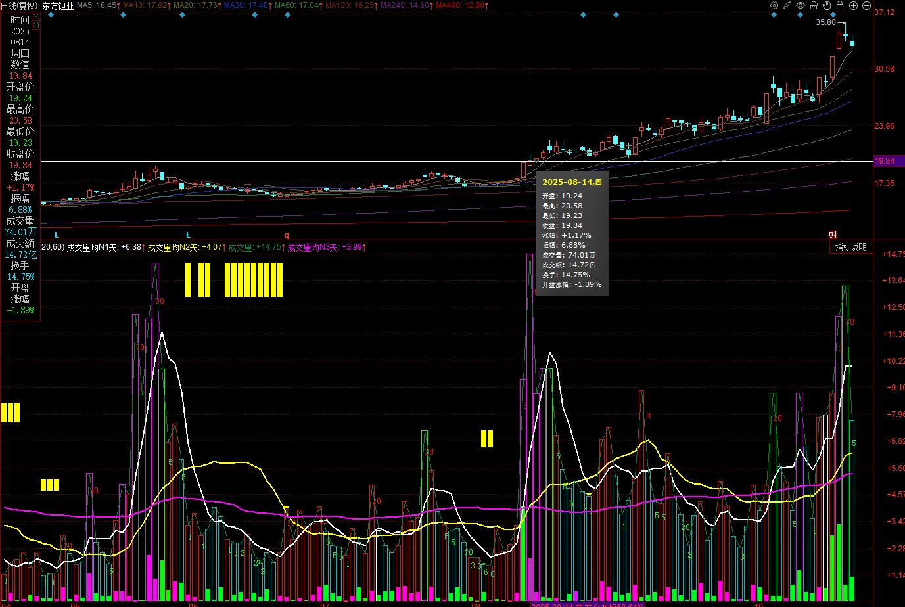Click the 指标说明 button

[850, 247]
